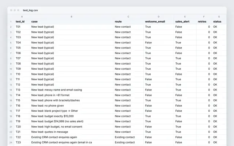Click 'New lead: phone in +61 format'
Screen dimensions: 234x146
(50, 95)
